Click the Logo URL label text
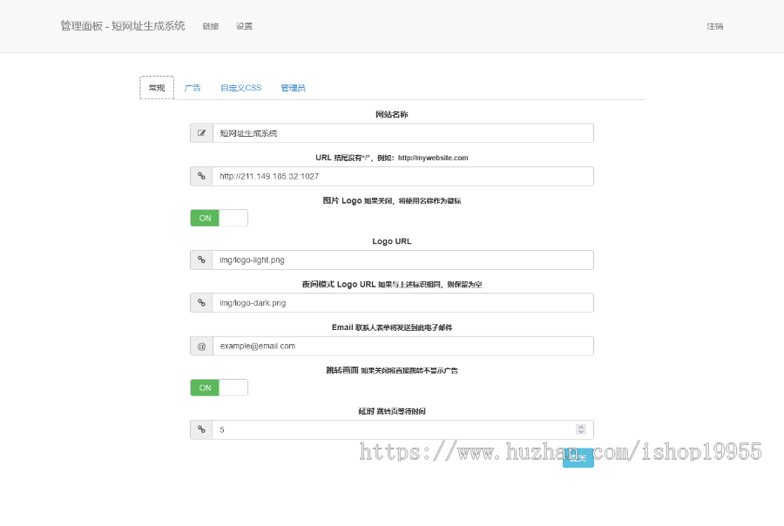 click(x=392, y=241)
